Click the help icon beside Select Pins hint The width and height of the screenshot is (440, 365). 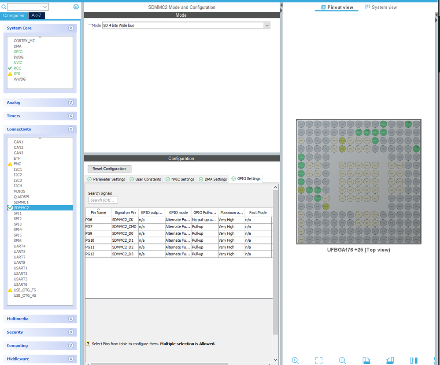point(88,344)
